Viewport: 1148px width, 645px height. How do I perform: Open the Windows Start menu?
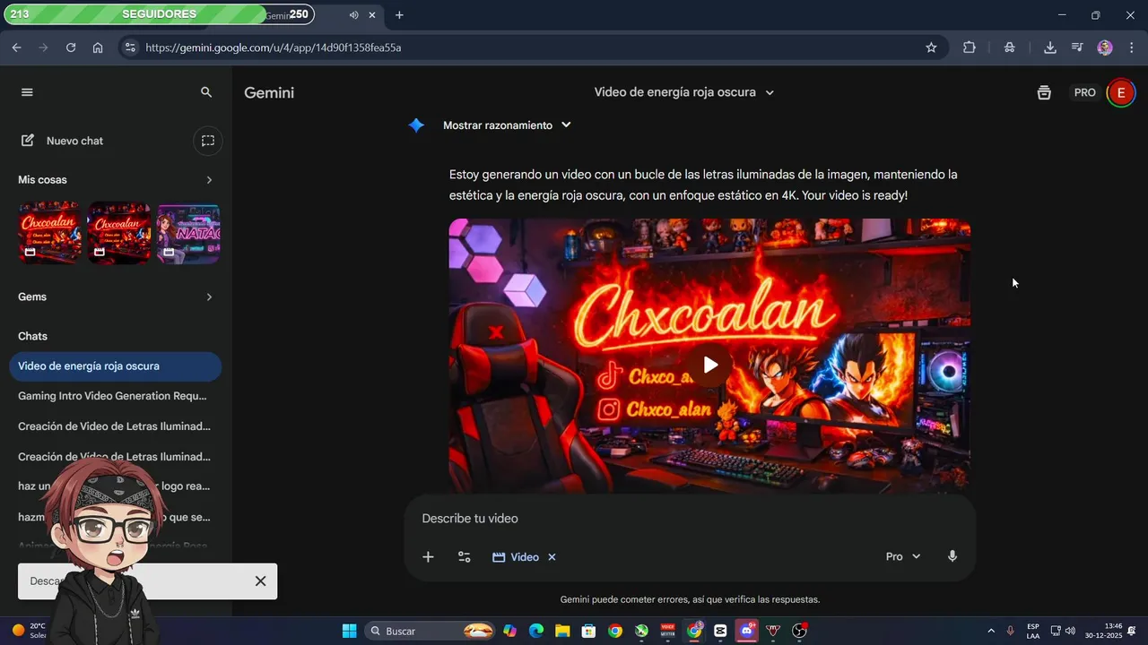349,631
